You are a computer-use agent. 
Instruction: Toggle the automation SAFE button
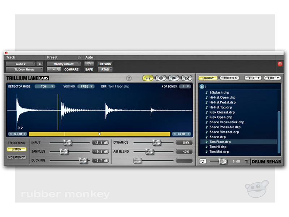[89, 69]
